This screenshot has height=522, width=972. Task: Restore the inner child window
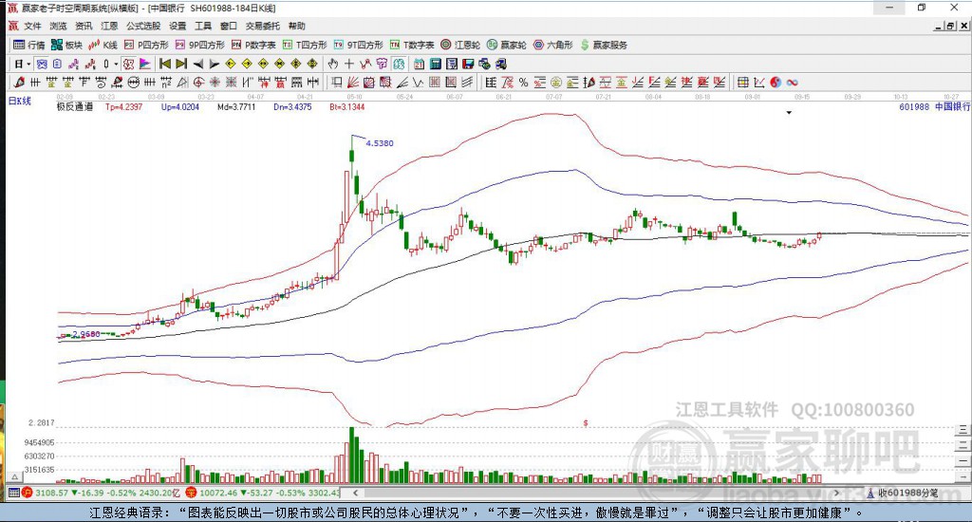(951, 26)
